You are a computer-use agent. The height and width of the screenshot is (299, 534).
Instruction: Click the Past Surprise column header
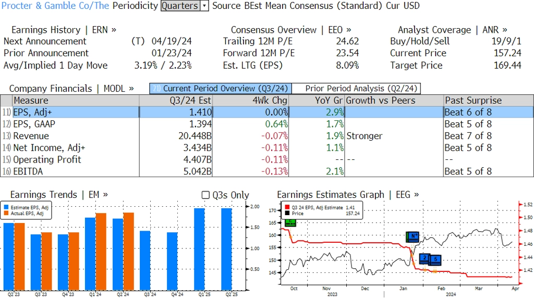[489, 101]
